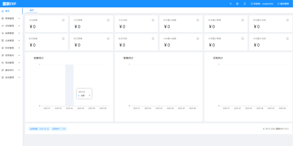Click the 零售管理 sidebar icon
Viewport: 293px width, 146px height.
point(3,18)
